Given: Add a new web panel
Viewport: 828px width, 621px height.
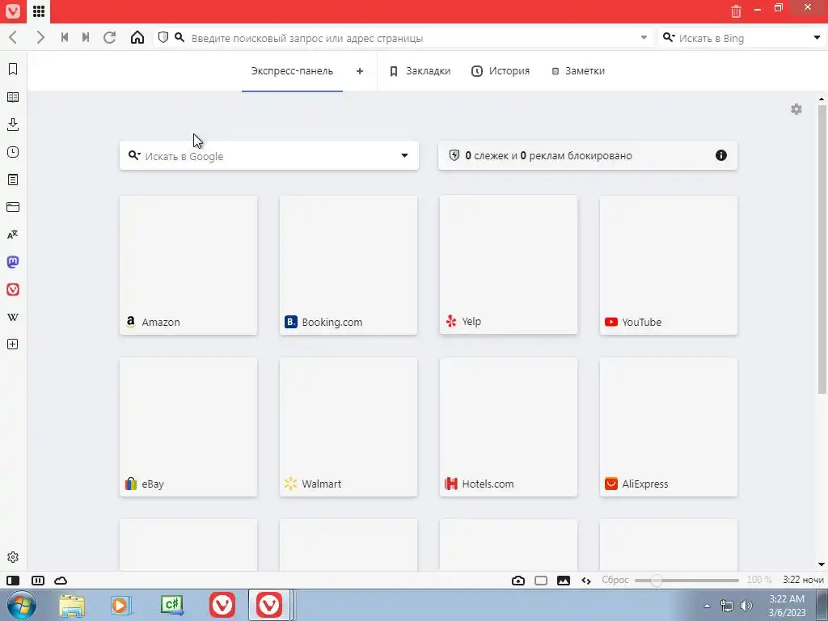Looking at the screenshot, I should (13, 344).
